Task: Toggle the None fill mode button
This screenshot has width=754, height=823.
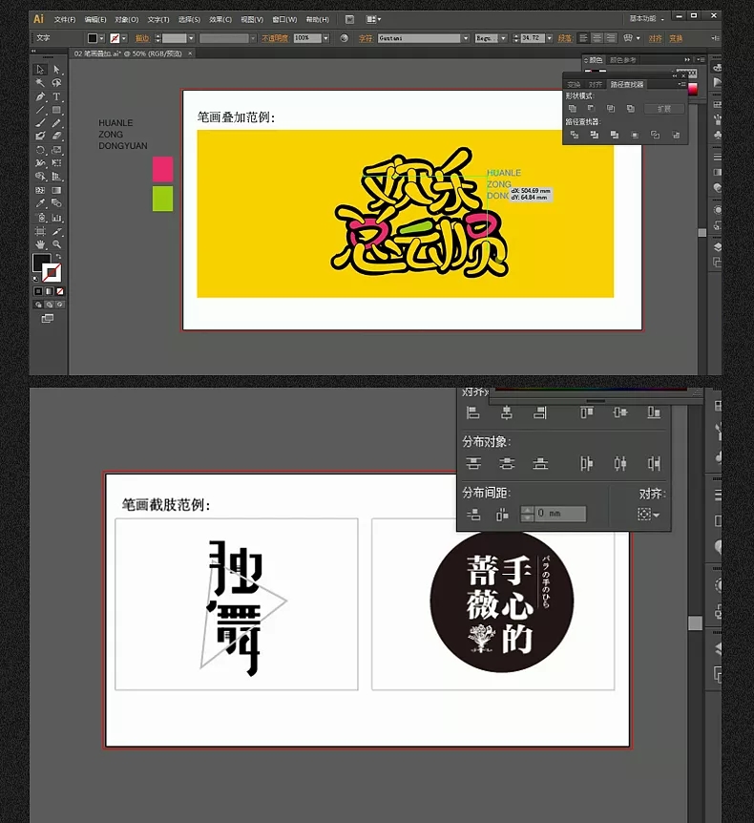Action: pos(60,291)
